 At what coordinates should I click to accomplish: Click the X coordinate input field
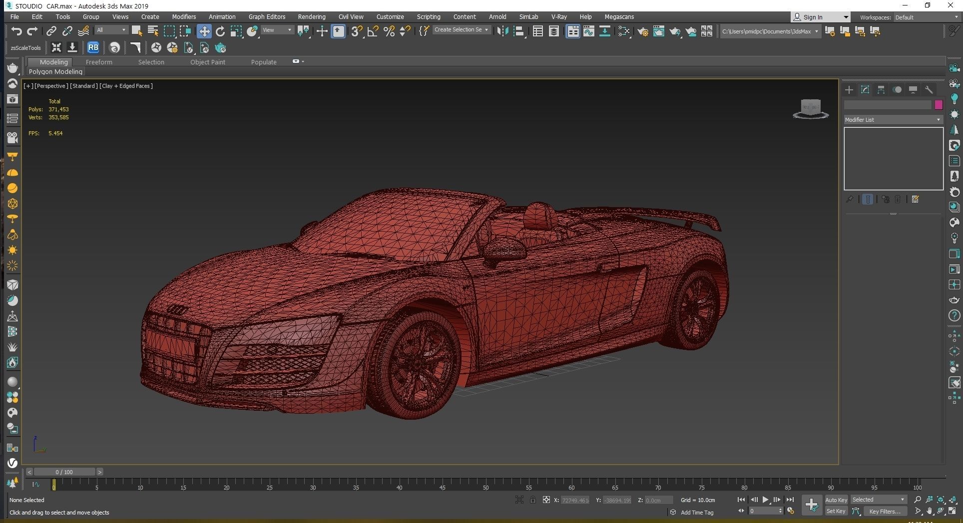click(575, 500)
